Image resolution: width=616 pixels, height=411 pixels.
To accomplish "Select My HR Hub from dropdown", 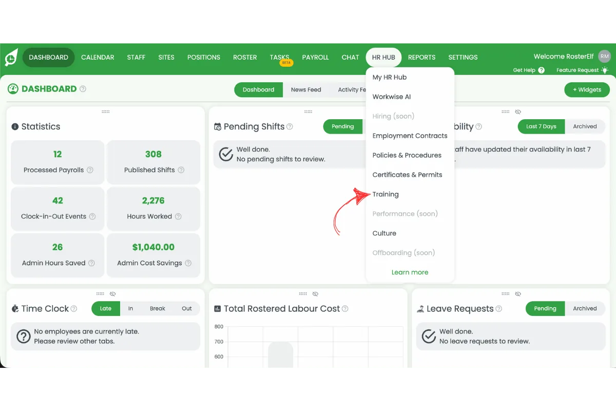I will [390, 77].
